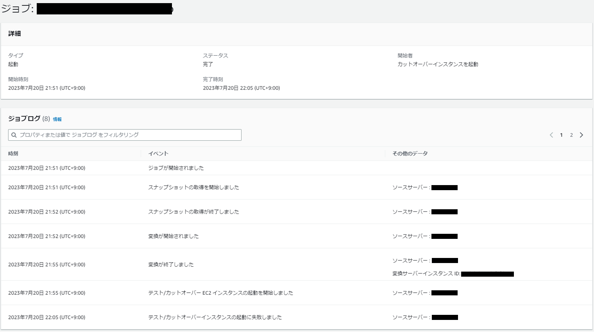The height and width of the screenshot is (332, 594).
Task: Select page 1 of job log
Action: click(561, 135)
